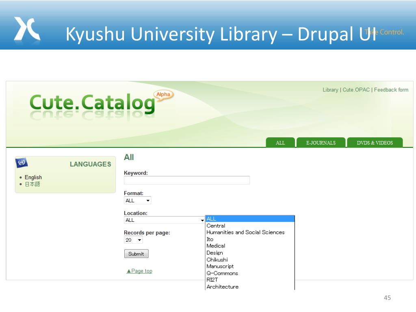Choose Medical in location list

coord(250,246)
